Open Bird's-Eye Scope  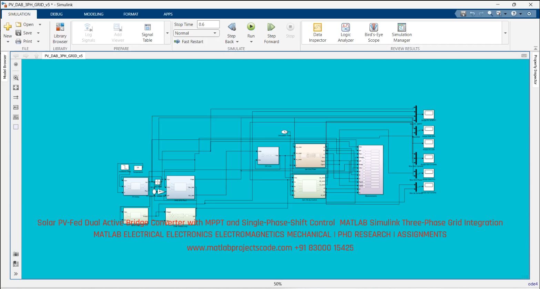[374, 33]
